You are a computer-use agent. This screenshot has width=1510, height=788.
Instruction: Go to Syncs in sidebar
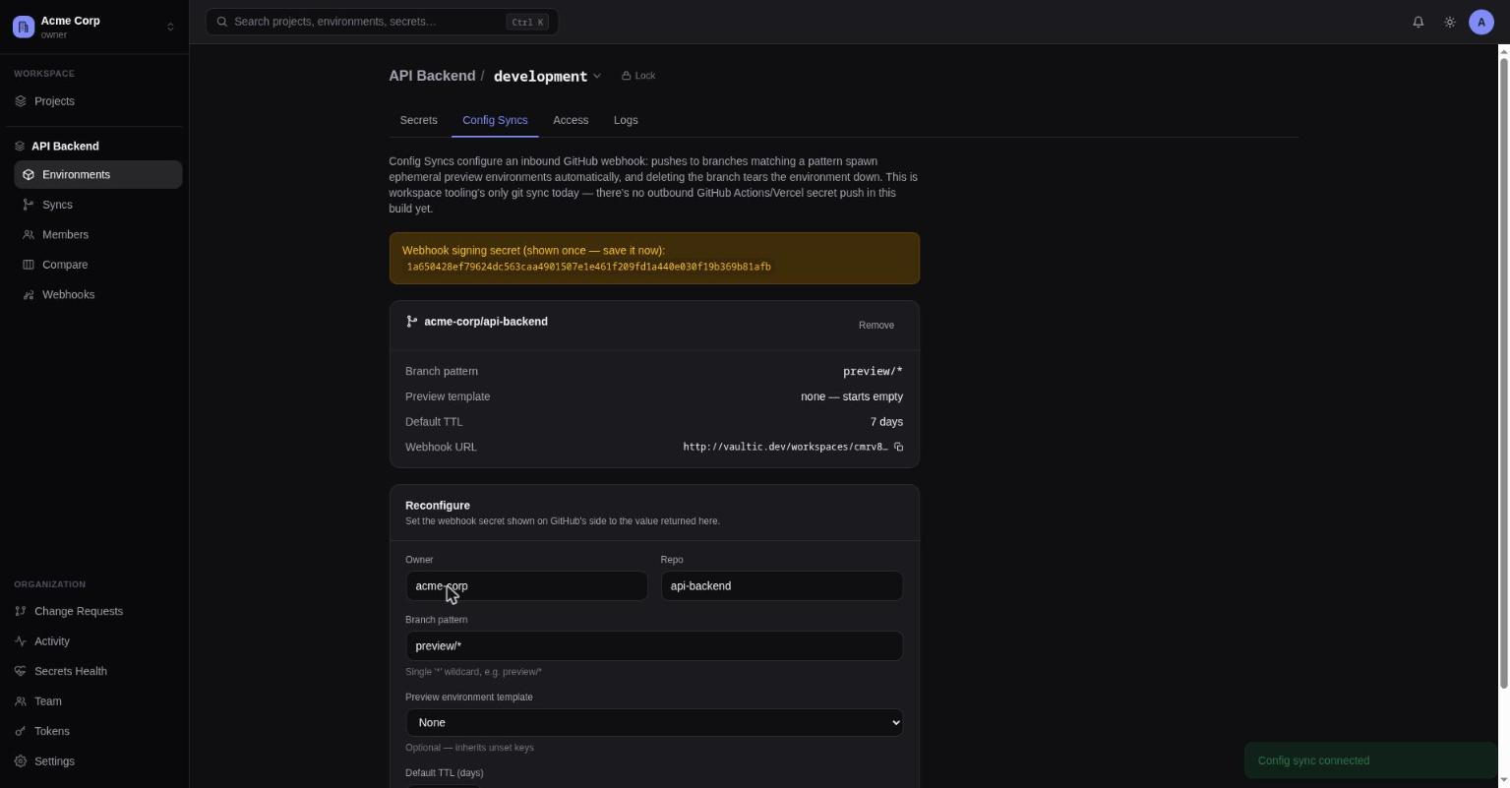(98, 205)
